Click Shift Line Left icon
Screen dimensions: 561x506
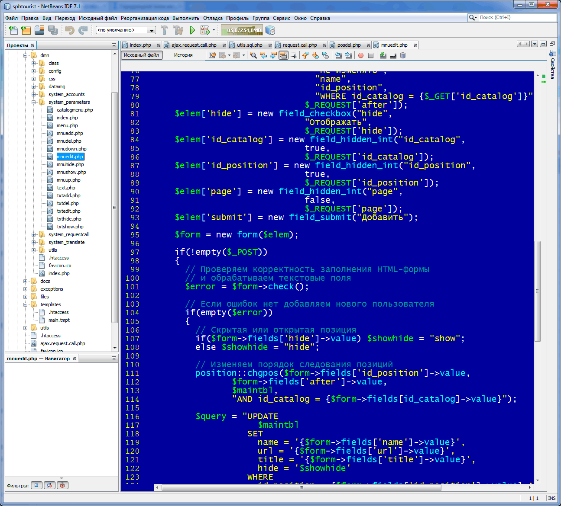[x=338, y=55]
